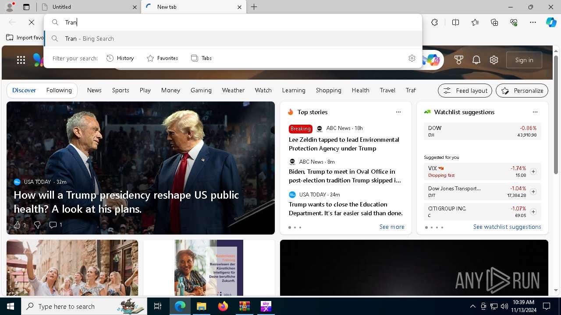
Task: Select the New tab tab
Action: (194, 7)
